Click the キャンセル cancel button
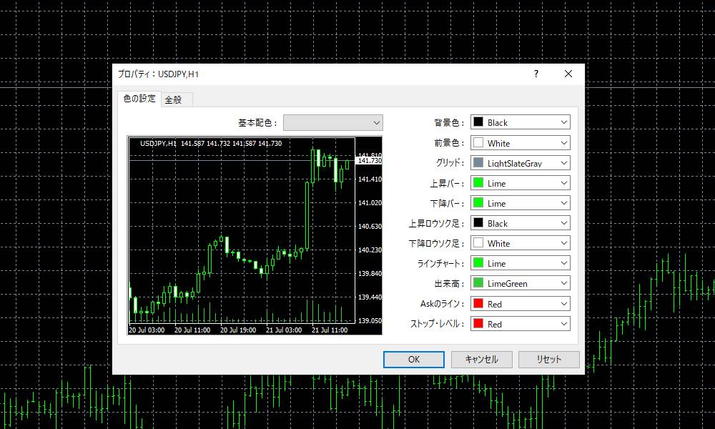The height and width of the screenshot is (429, 715). pos(481,360)
